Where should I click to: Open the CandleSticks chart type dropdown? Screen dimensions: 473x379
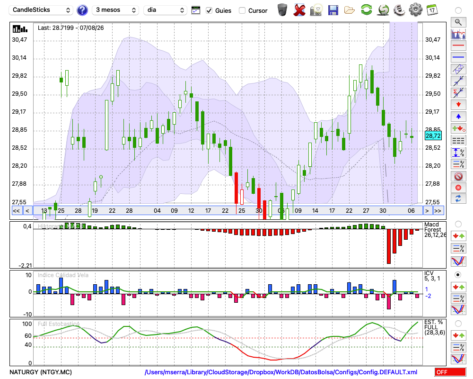pos(41,10)
